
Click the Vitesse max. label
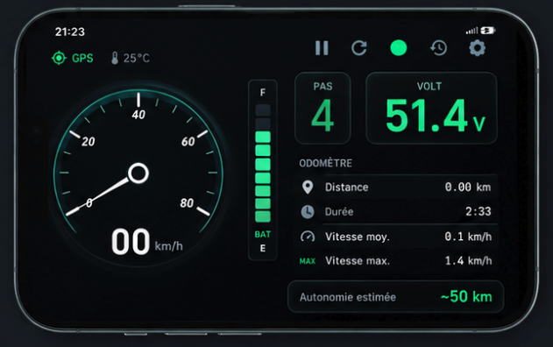(358, 261)
